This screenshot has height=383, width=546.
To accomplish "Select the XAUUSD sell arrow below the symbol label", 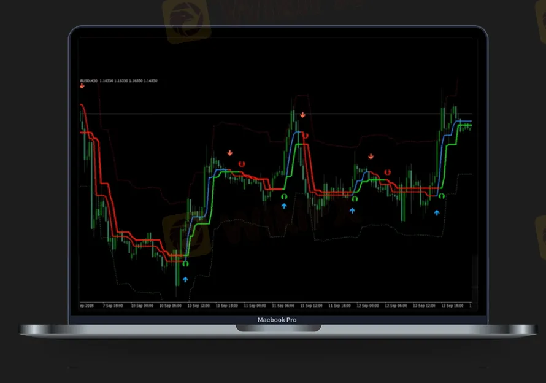I will pyautogui.click(x=82, y=85).
